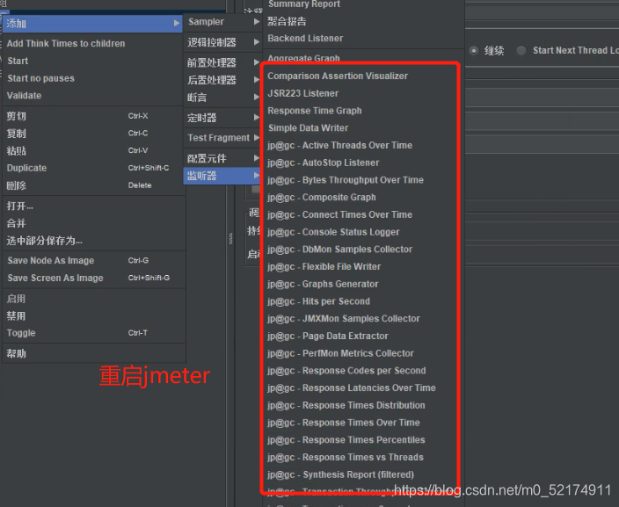Add jp@gc - Response Codes per Second
The width and height of the screenshot is (619, 507).
coord(363,371)
